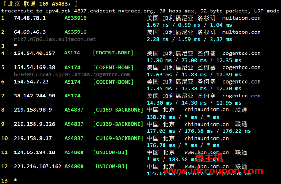This screenshot has height=184, width=281.
Task: Click latency value 12.95 ms
Action: coord(229,103)
